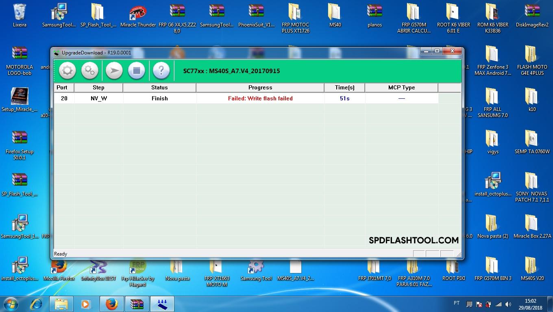This screenshot has width=553, height=312.
Task: Select the port 20 cell
Action: click(x=64, y=98)
